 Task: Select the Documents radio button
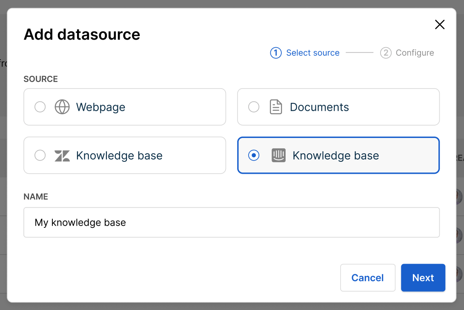coord(254,107)
